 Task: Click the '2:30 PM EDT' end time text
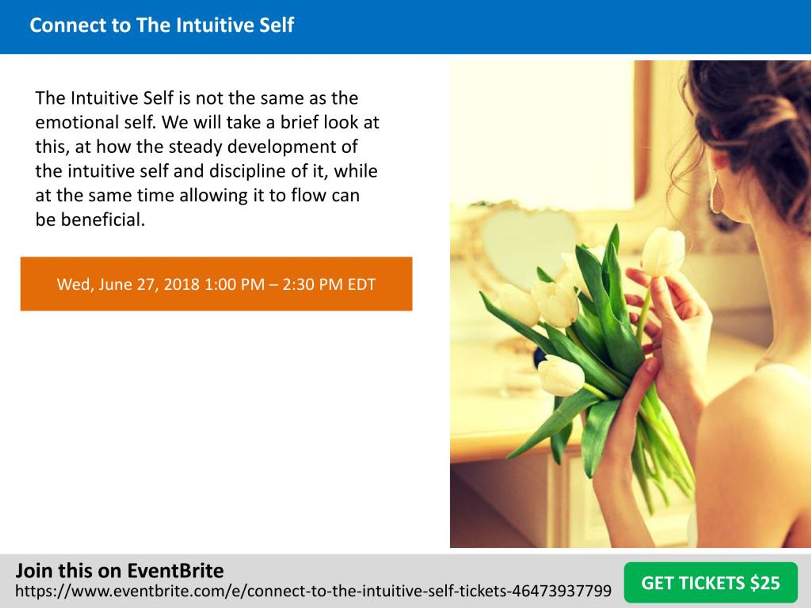click(329, 284)
